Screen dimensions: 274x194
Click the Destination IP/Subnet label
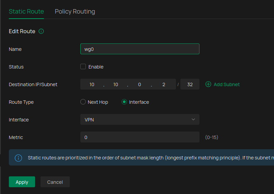(x=33, y=84)
